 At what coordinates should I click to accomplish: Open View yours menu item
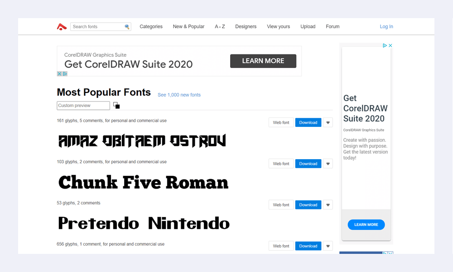point(279,27)
